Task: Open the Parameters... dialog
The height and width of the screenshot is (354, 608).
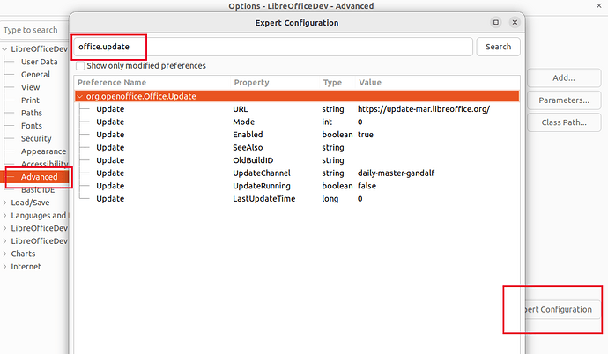Action: click(563, 100)
